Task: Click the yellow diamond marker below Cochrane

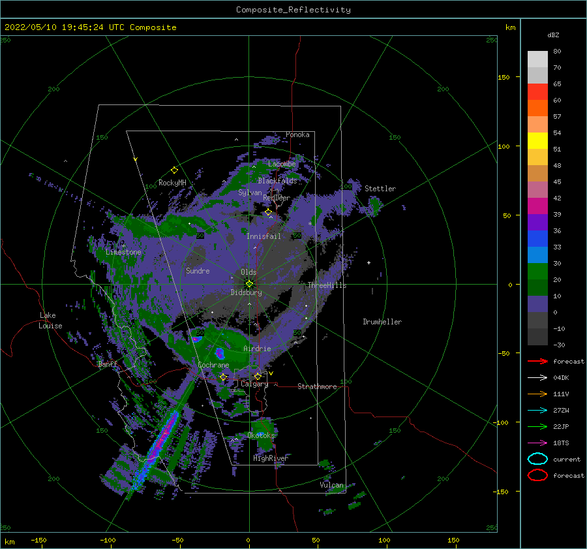Action: point(223,377)
